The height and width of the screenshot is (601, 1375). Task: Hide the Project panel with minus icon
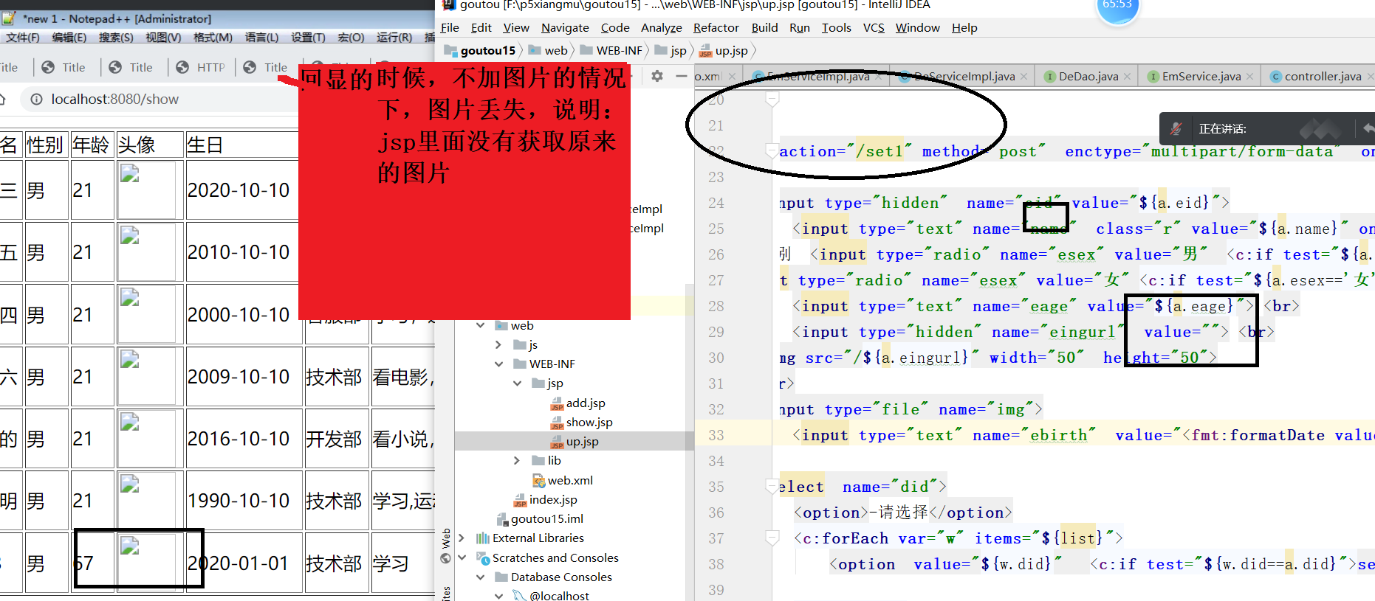pos(682,76)
